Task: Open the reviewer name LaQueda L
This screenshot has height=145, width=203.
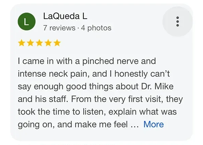Action: pos(65,16)
